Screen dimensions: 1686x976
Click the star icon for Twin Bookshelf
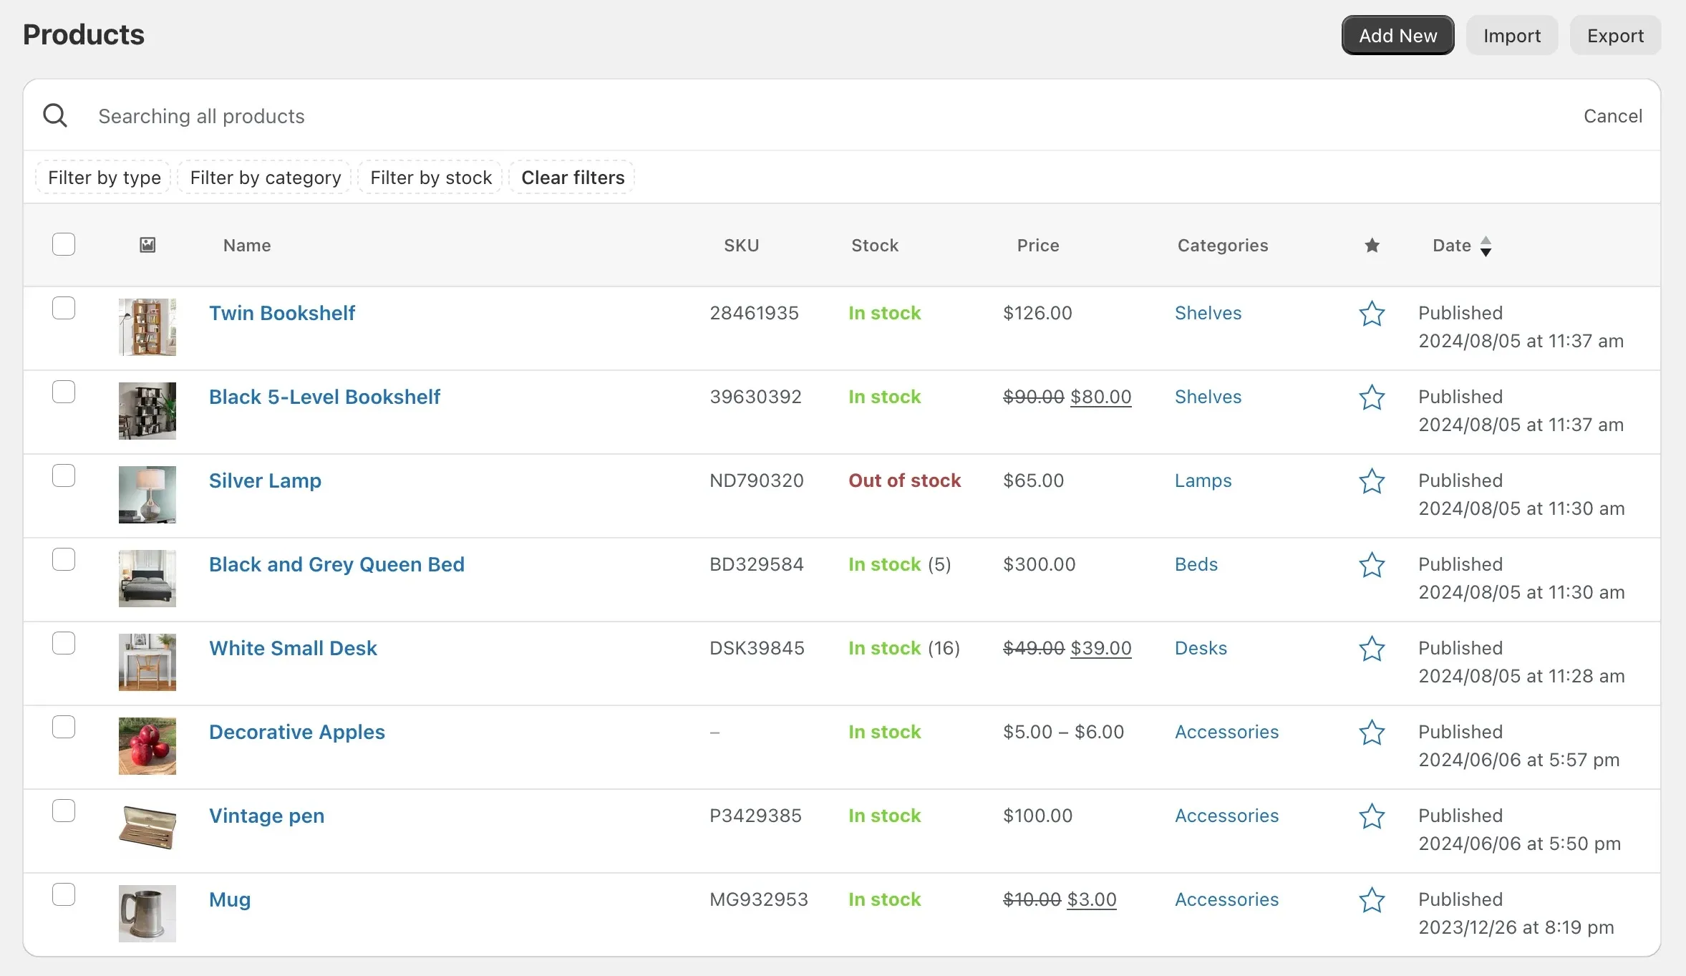click(x=1370, y=312)
